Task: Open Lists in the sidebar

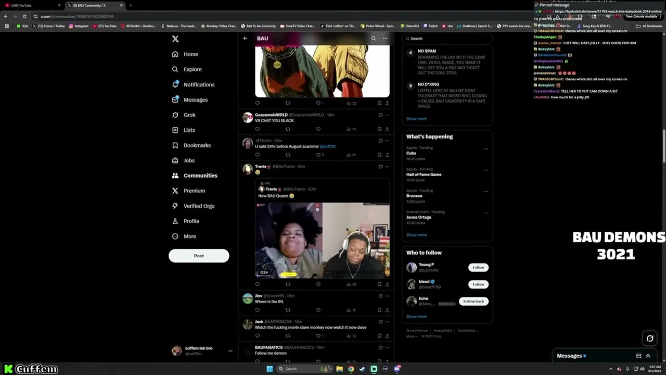Action: point(183,130)
